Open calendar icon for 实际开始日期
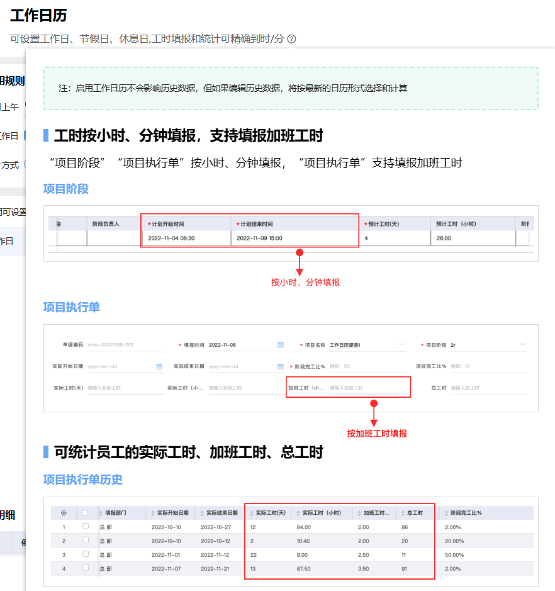 click(159, 366)
